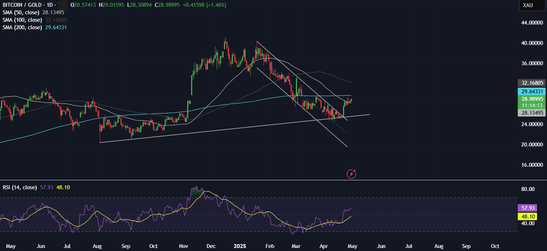Click the 48.10 value in RSI legend
Image resolution: width=547 pixels, height=251 pixels.
coord(63,187)
